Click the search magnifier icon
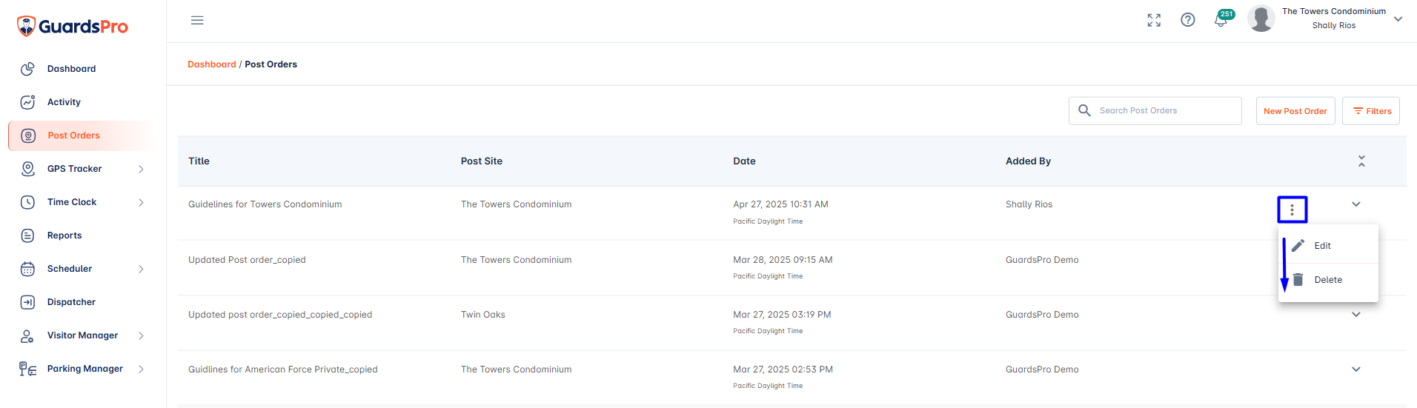 pos(1084,110)
